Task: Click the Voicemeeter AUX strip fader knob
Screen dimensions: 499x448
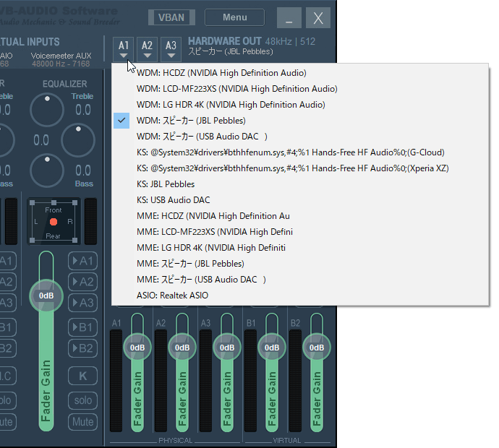Action: [46, 296]
